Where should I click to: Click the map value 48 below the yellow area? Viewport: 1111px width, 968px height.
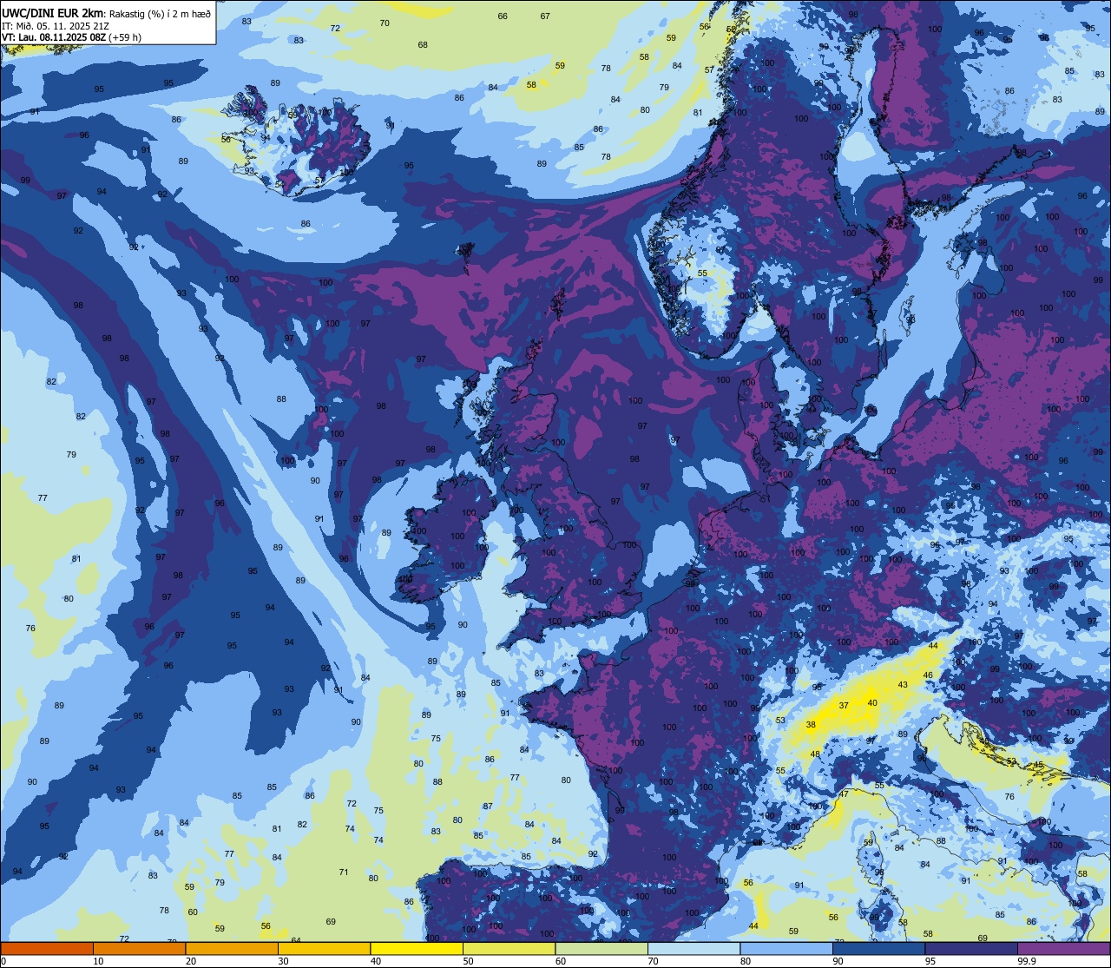pos(815,754)
